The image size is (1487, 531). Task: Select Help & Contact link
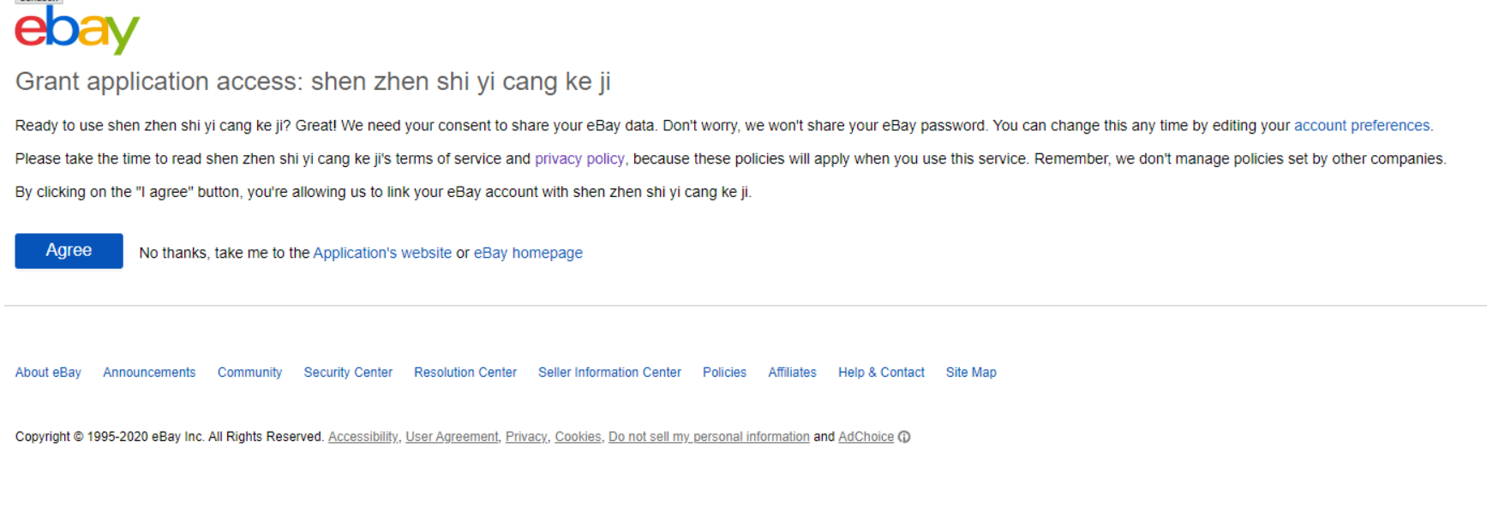pos(881,373)
